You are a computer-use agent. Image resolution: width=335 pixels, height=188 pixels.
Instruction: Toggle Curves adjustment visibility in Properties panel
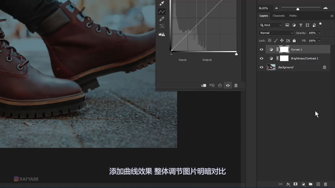pyautogui.click(x=228, y=85)
